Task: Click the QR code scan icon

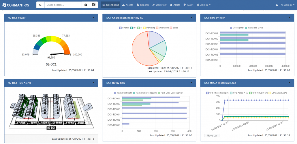Action: point(94,5)
